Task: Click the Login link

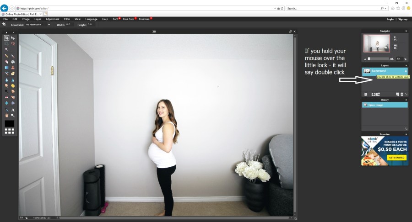Action: pos(390,19)
